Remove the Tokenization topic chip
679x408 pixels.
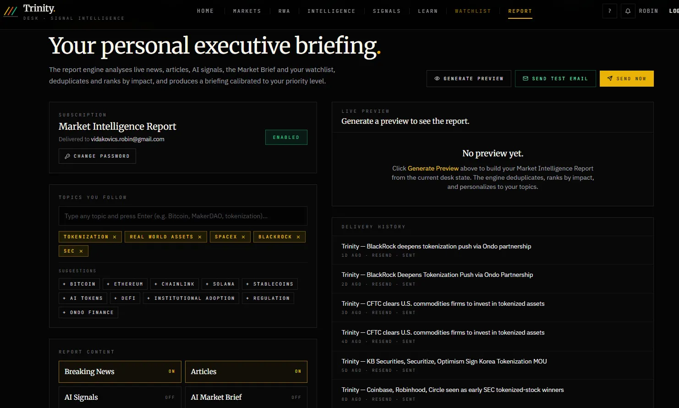115,237
